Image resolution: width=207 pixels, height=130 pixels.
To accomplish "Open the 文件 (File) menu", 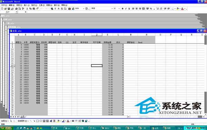I will pyautogui.click(x=4, y=5).
